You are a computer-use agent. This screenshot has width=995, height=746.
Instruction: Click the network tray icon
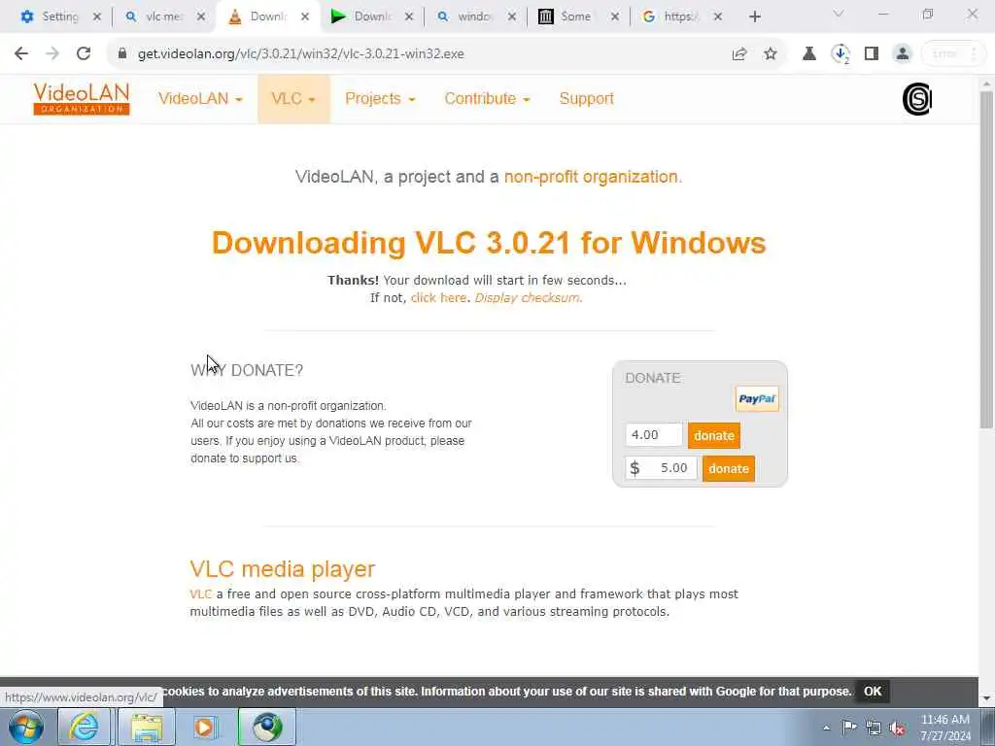(x=874, y=728)
